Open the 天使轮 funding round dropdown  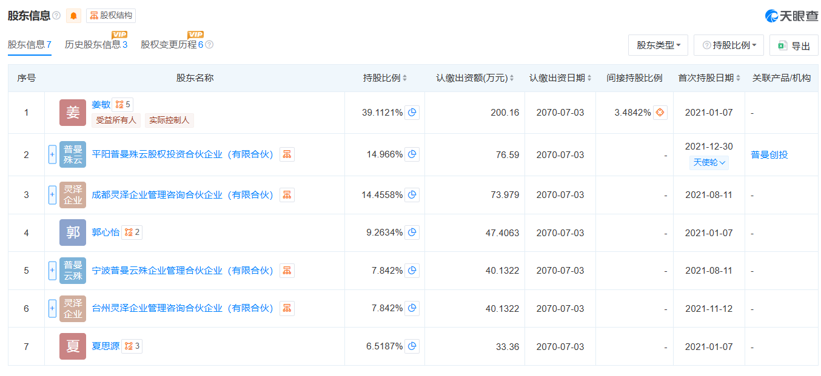click(708, 163)
